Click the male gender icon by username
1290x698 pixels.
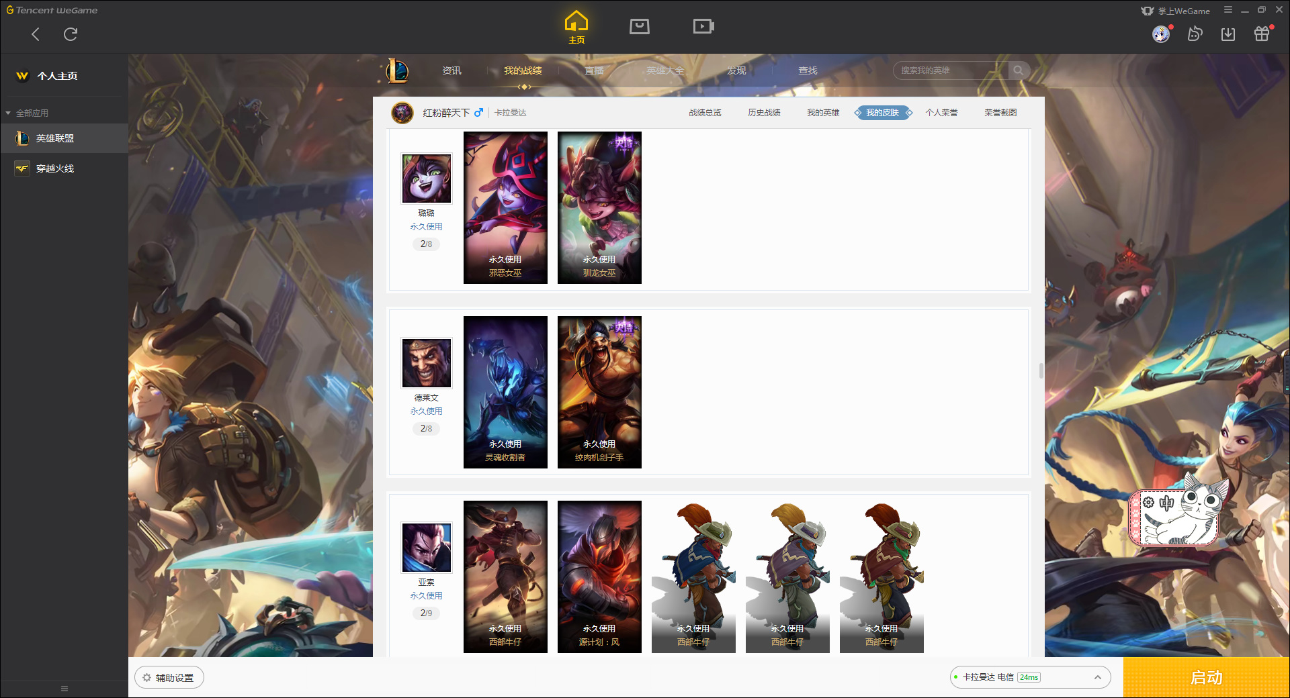(479, 112)
